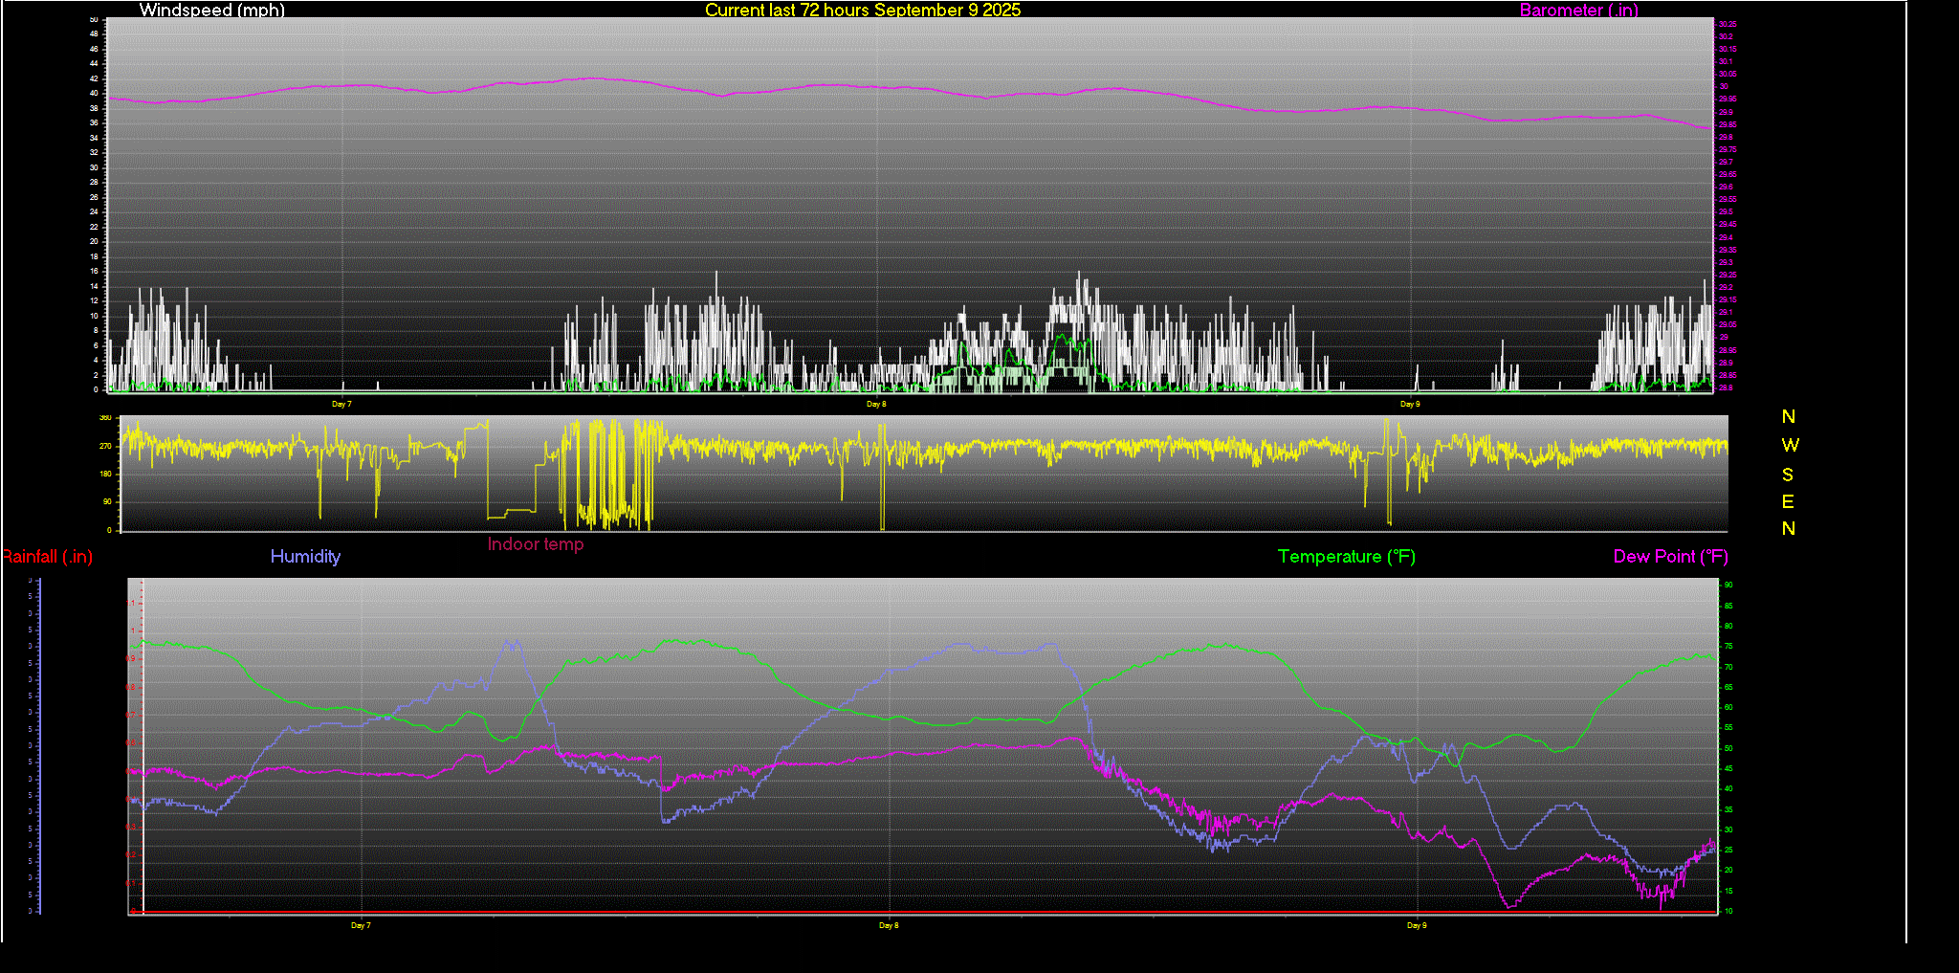
Task: Click the '29.5' barometer axis value
Action: 1726,211
